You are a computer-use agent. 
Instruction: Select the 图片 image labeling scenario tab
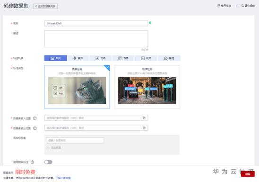56,58
